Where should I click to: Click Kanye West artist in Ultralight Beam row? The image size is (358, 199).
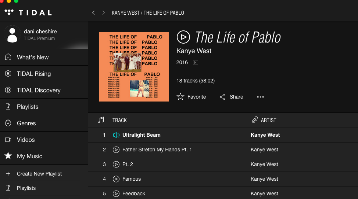pyautogui.click(x=265, y=135)
